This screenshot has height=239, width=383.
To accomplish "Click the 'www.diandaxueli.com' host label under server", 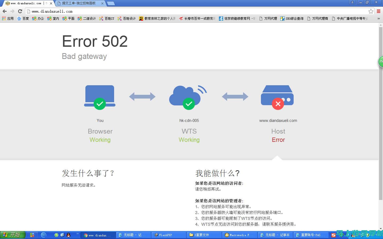I will pyautogui.click(x=278, y=121).
